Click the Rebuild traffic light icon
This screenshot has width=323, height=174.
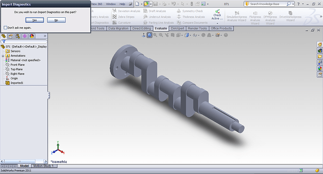[191, 4]
